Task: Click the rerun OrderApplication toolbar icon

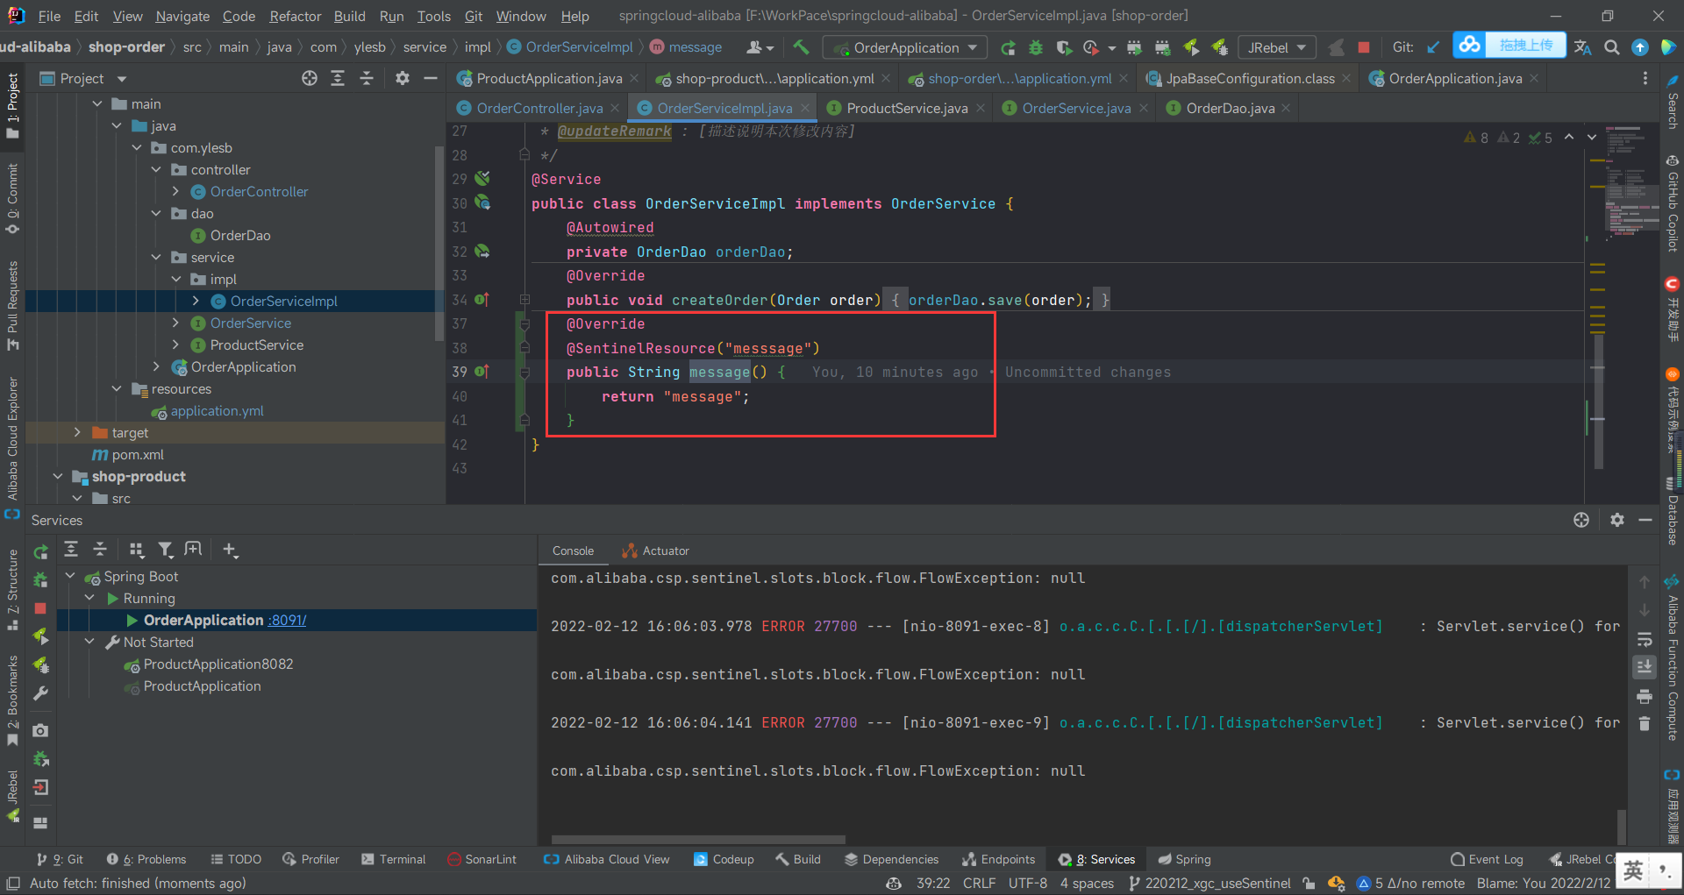Action: (x=1008, y=47)
